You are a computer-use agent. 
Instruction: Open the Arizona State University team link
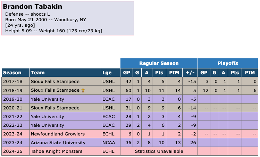pos(58,142)
